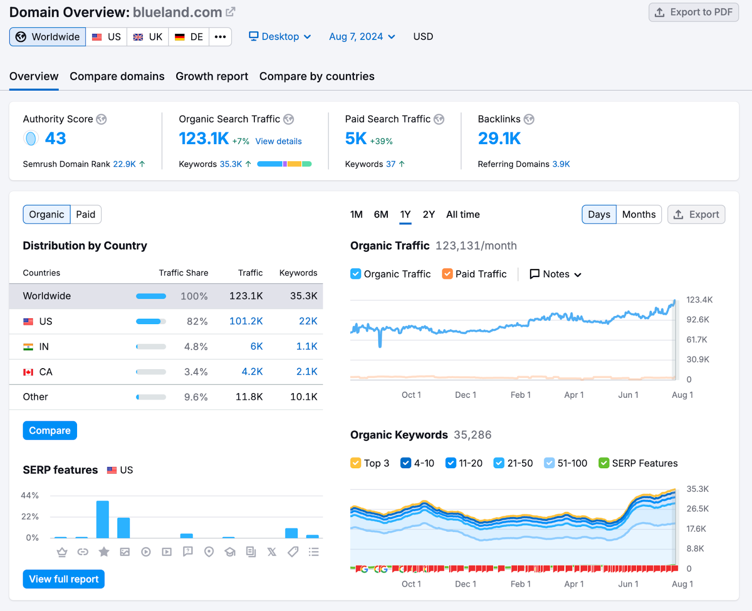Uncheck the Top 3 positions checkbox

(356, 463)
